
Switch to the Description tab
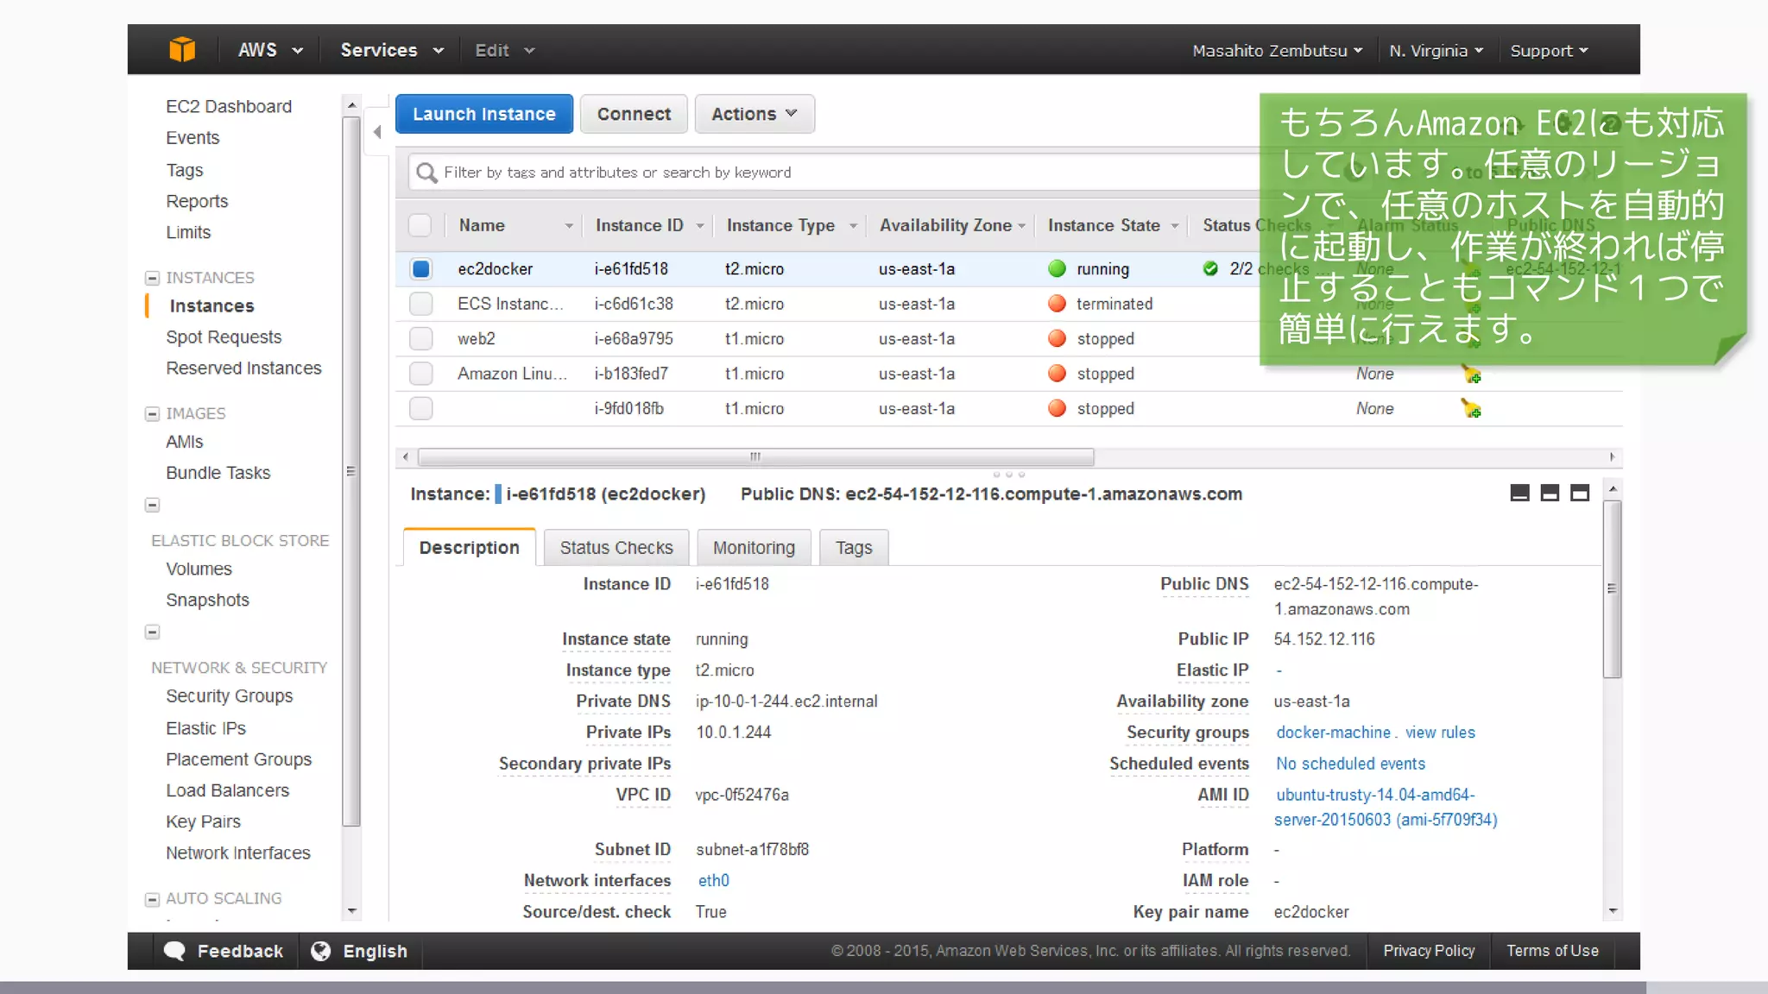pos(469,547)
